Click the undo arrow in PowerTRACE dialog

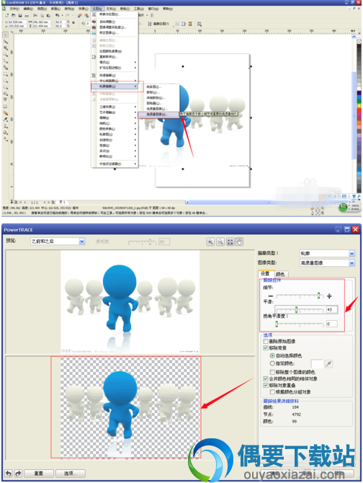(9, 473)
